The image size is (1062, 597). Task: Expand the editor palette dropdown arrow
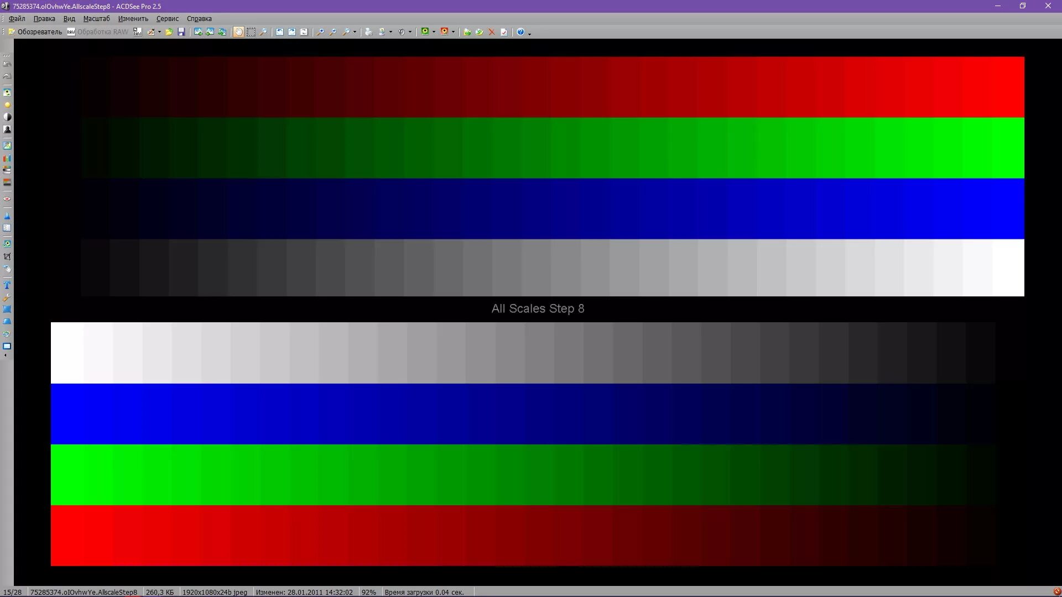point(159,32)
